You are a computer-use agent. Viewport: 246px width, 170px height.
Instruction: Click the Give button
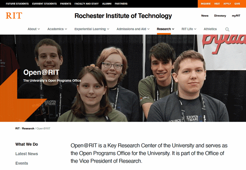point(237,3)
